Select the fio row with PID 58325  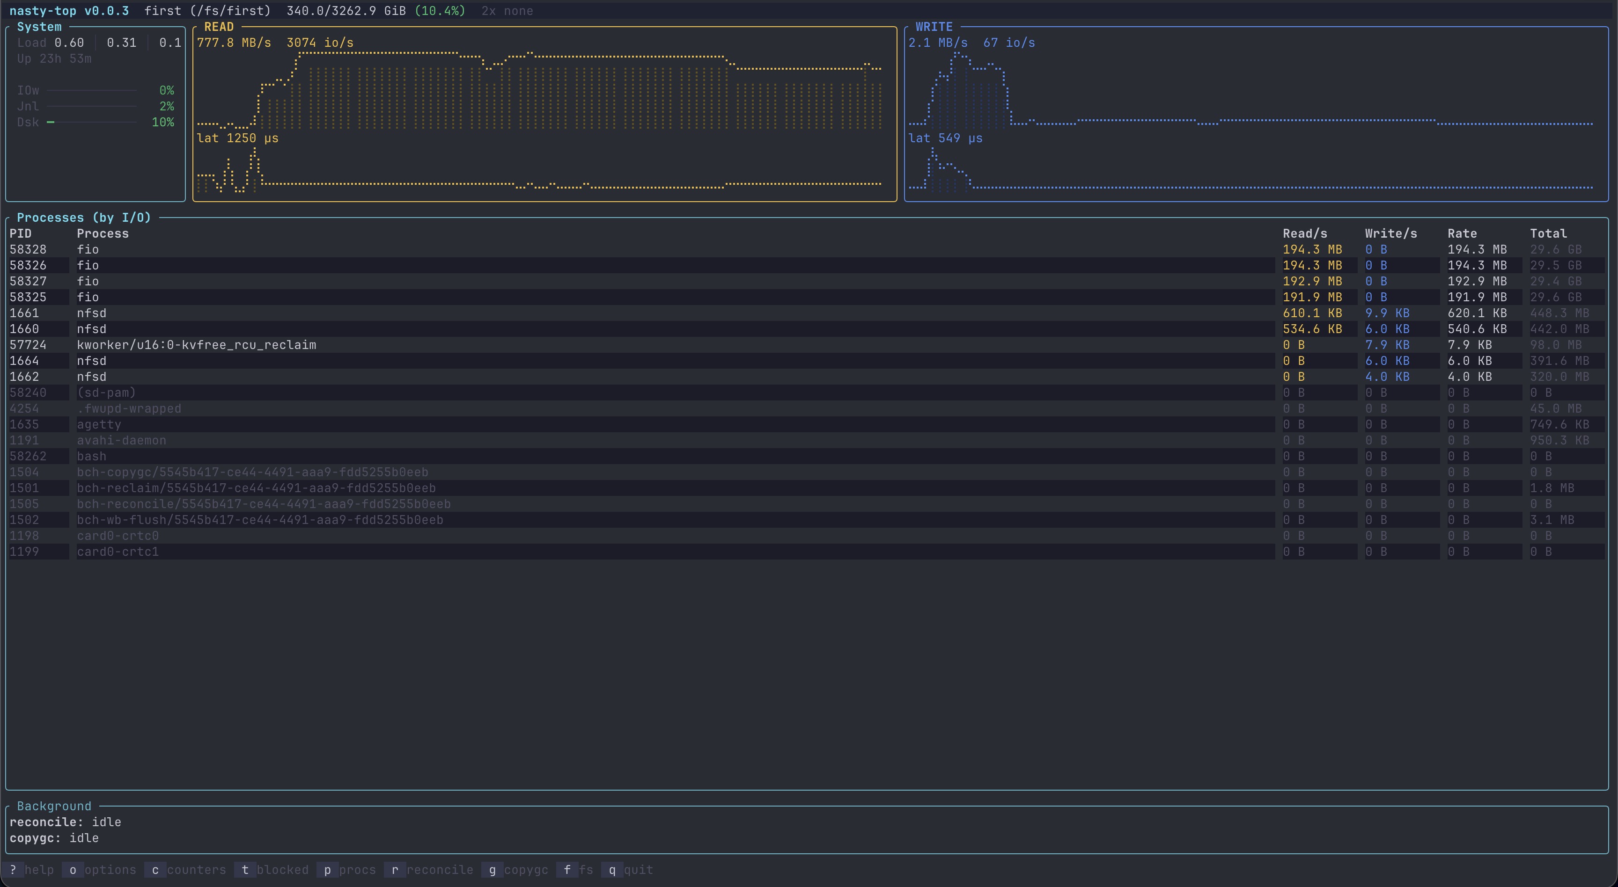(x=807, y=298)
